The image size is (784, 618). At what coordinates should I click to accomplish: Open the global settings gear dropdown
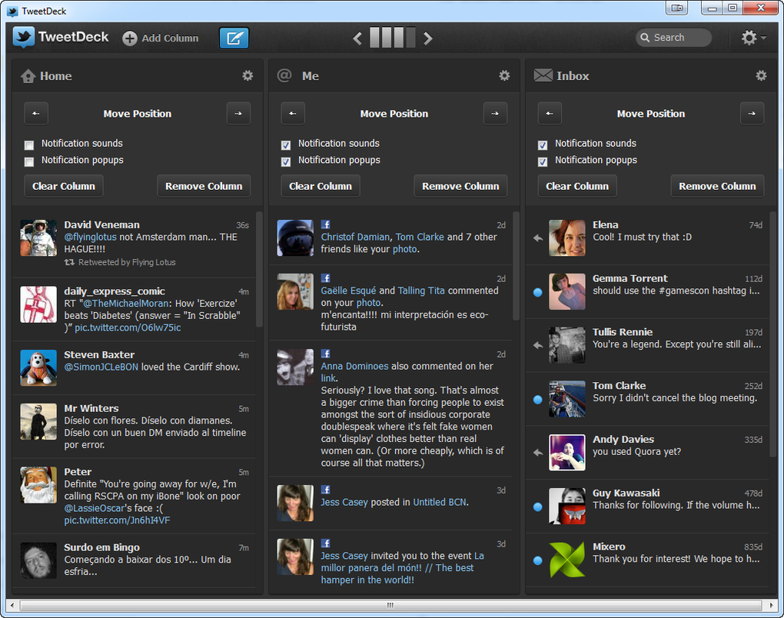(753, 38)
